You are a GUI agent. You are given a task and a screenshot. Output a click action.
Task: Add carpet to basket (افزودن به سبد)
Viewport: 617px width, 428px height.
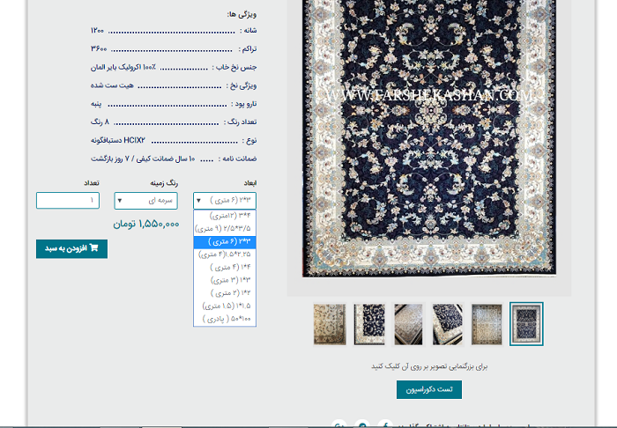pos(71,248)
